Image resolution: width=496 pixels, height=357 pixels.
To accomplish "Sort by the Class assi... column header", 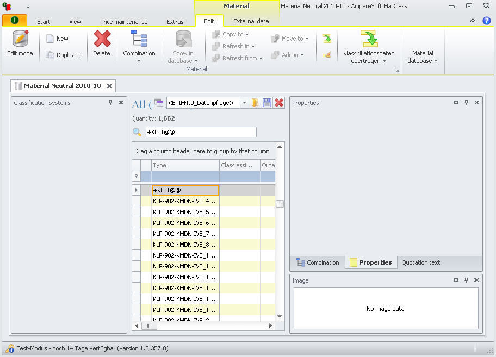I will click(x=239, y=165).
